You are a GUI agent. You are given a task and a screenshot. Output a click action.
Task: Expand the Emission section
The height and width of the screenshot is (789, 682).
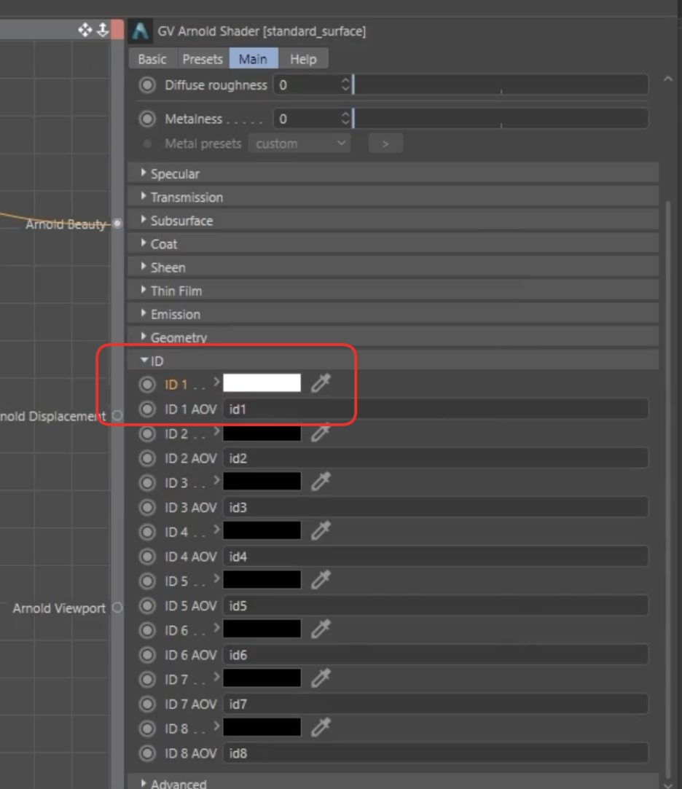coord(393,314)
